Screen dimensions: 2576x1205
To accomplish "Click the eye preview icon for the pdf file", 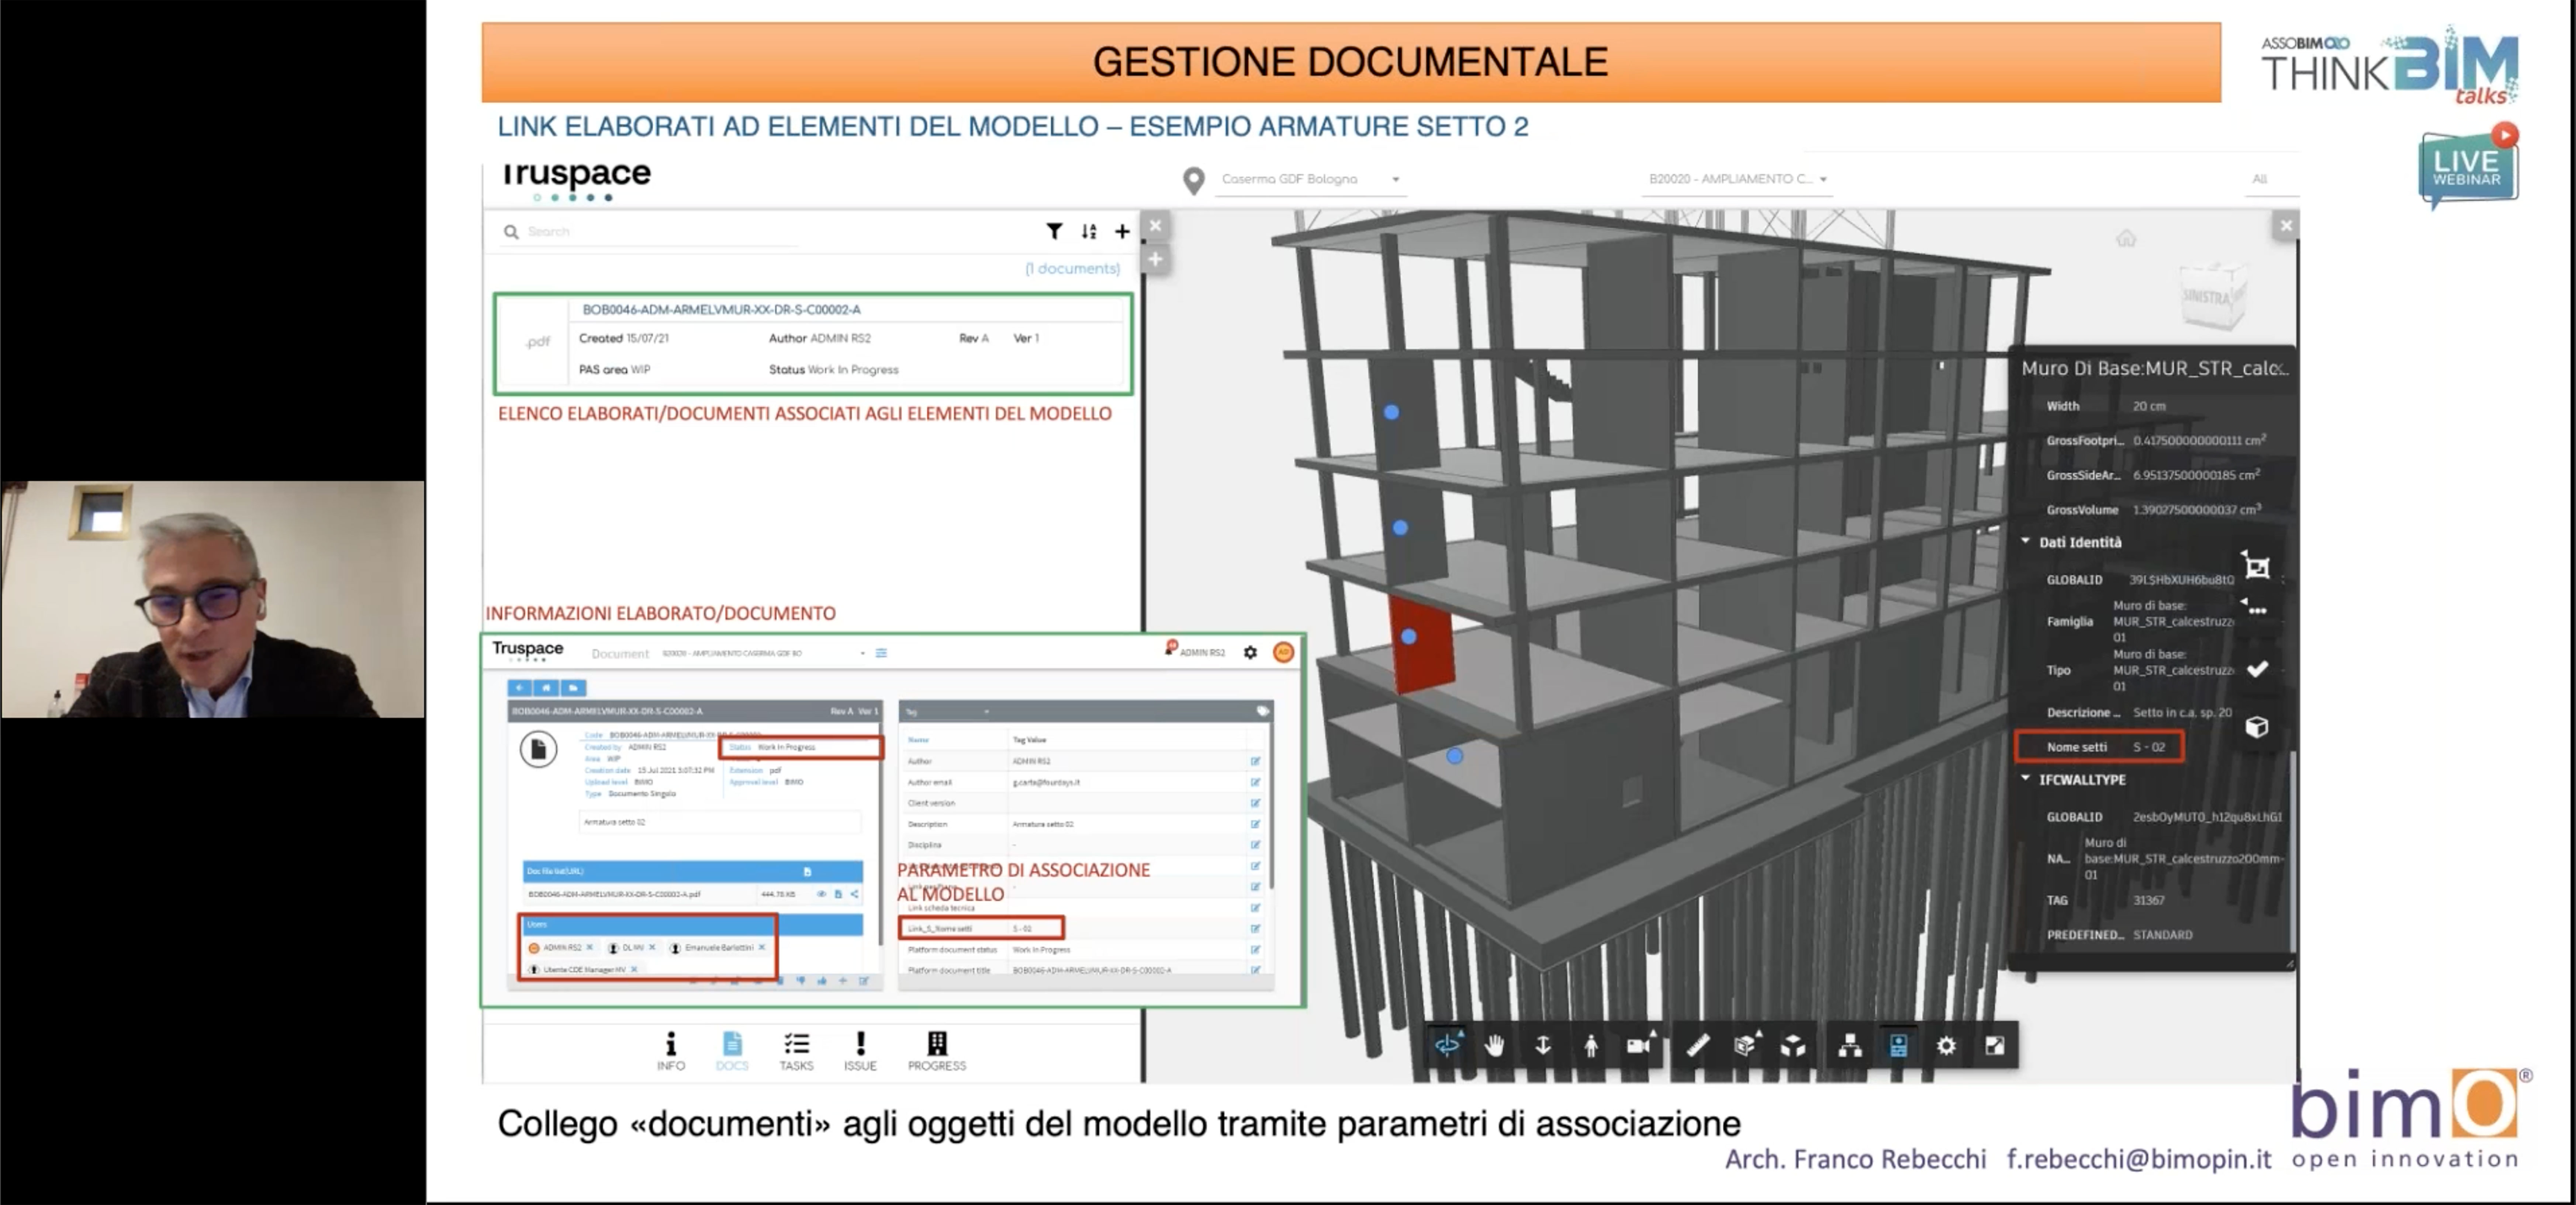I will click(821, 894).
